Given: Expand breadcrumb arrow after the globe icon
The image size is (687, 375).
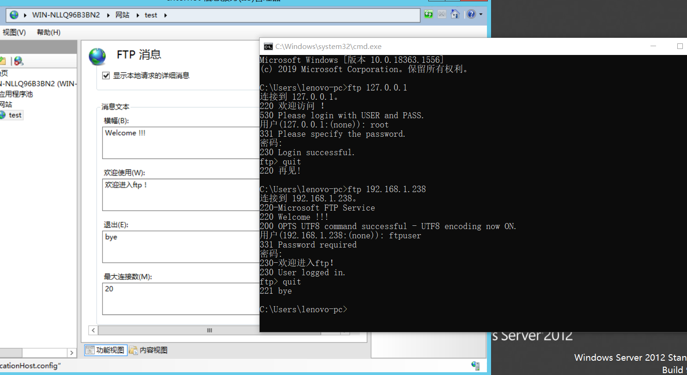Looking at the screenshot, I should click(x=24, y=15).
